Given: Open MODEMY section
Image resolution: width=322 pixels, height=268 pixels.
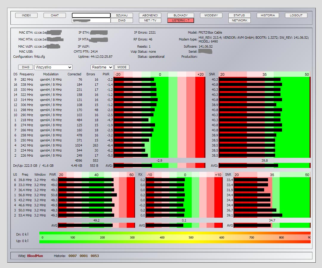Looking at the screenshot, I should pos(211,15).
